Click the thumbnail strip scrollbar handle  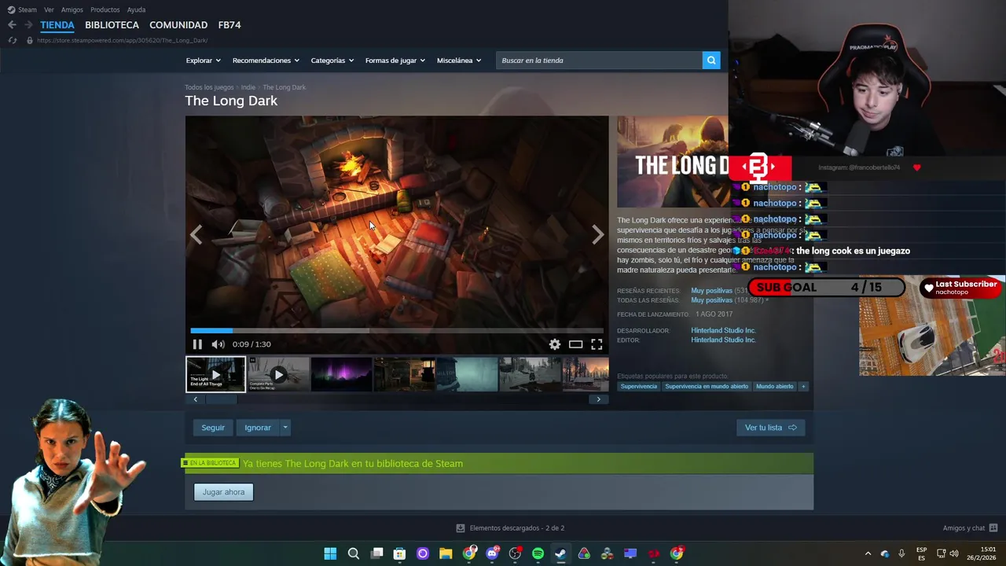point(222,399)
